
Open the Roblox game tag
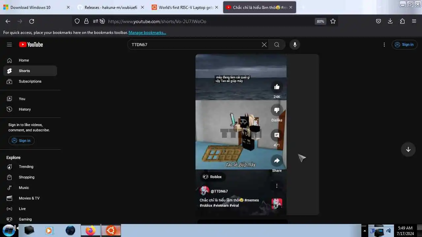click(212, 177)
